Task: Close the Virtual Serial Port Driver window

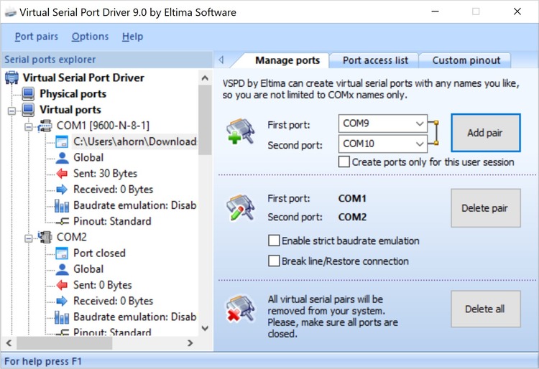Action: click(517, 11)
